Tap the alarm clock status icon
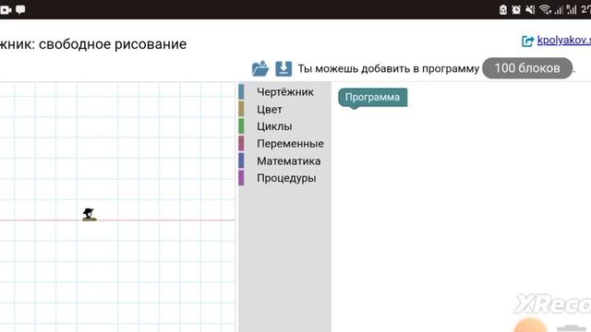Viewport: 591px width, 332px height. pos(516,10)
